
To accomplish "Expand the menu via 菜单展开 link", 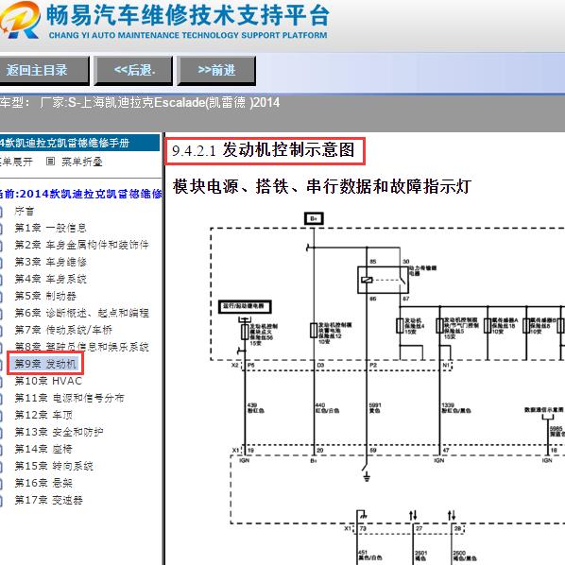I will (16, 162).
